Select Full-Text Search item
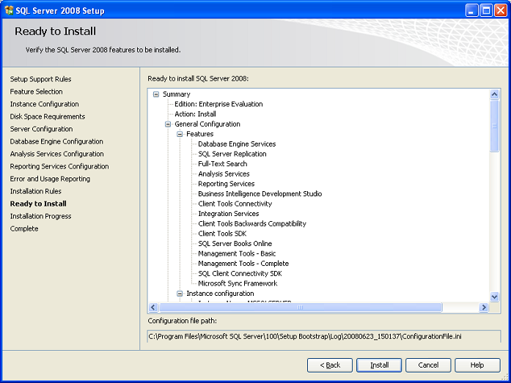Screen dimensions: 511x383 click(223, 164)
